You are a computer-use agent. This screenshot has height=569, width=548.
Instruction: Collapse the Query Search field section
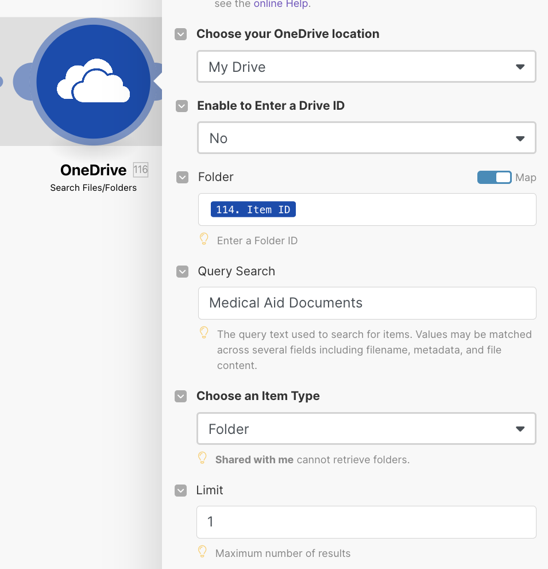pyautogui.click(x=182, y=272)
